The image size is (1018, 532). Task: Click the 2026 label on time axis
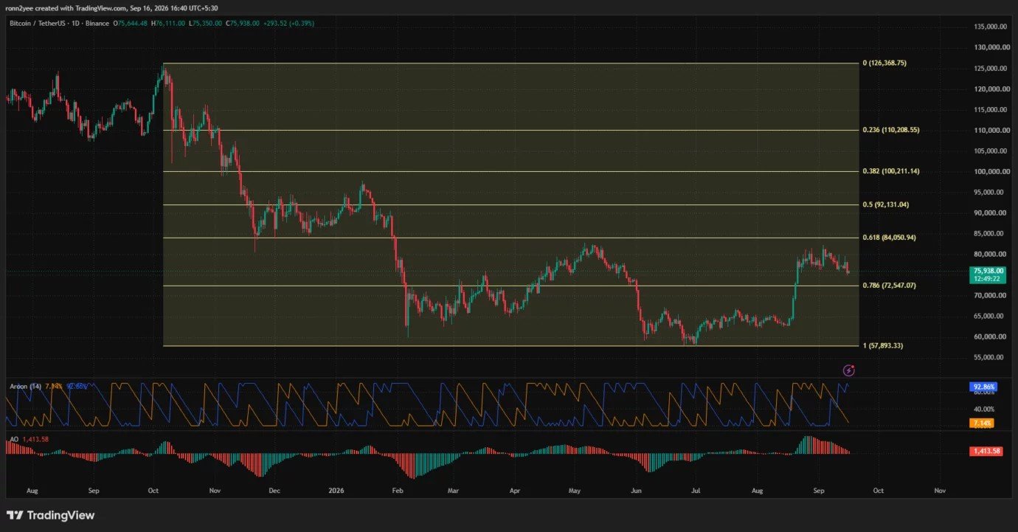(x=336, y=489)
